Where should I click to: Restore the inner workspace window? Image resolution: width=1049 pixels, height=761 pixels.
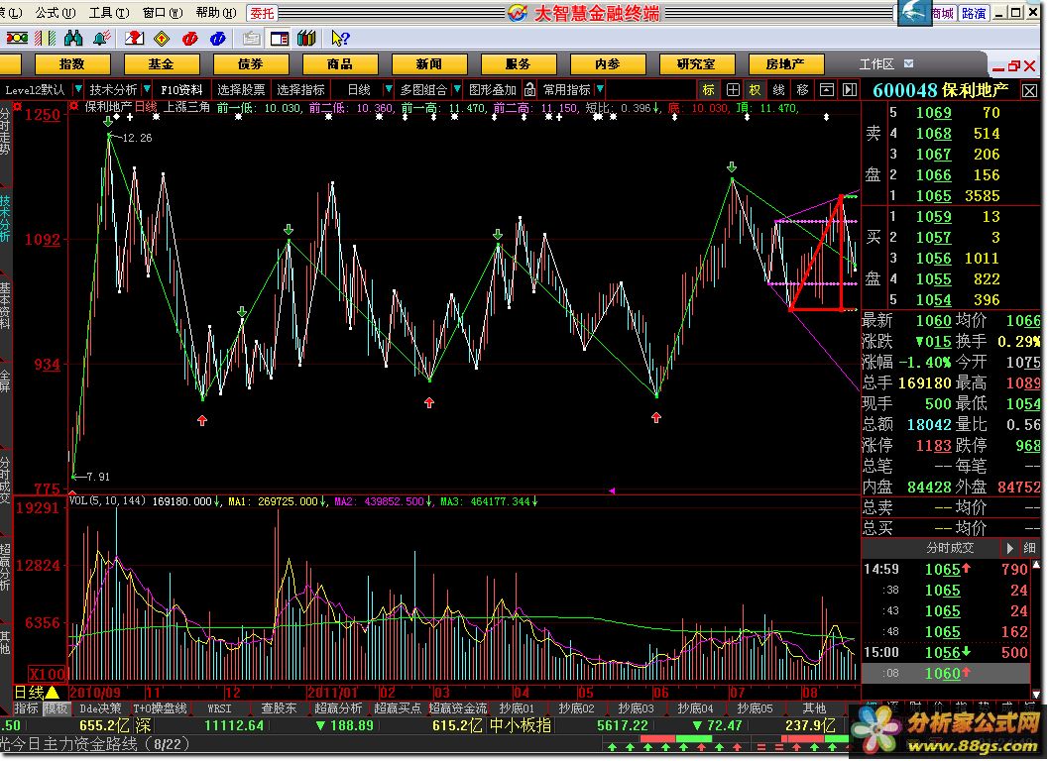tap(1015, 65)
